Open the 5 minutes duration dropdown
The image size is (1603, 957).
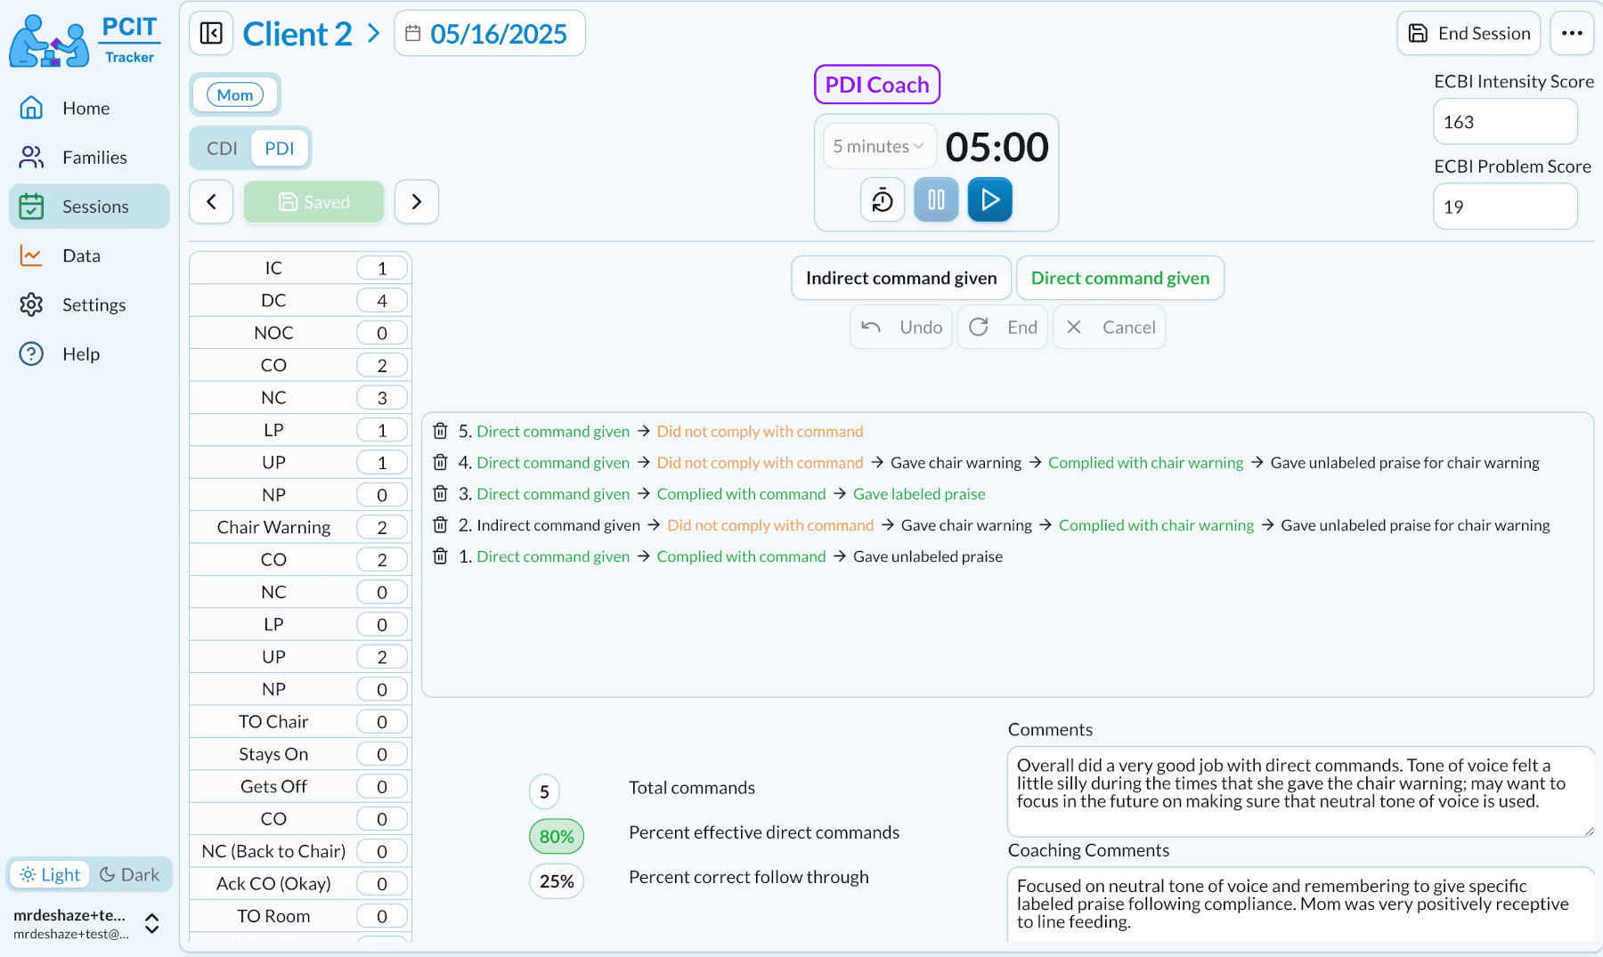pos(878,147)
